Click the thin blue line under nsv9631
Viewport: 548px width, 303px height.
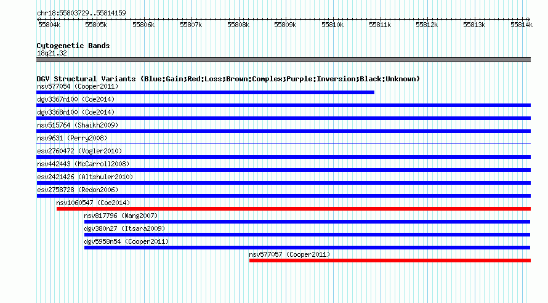[283, 143]
